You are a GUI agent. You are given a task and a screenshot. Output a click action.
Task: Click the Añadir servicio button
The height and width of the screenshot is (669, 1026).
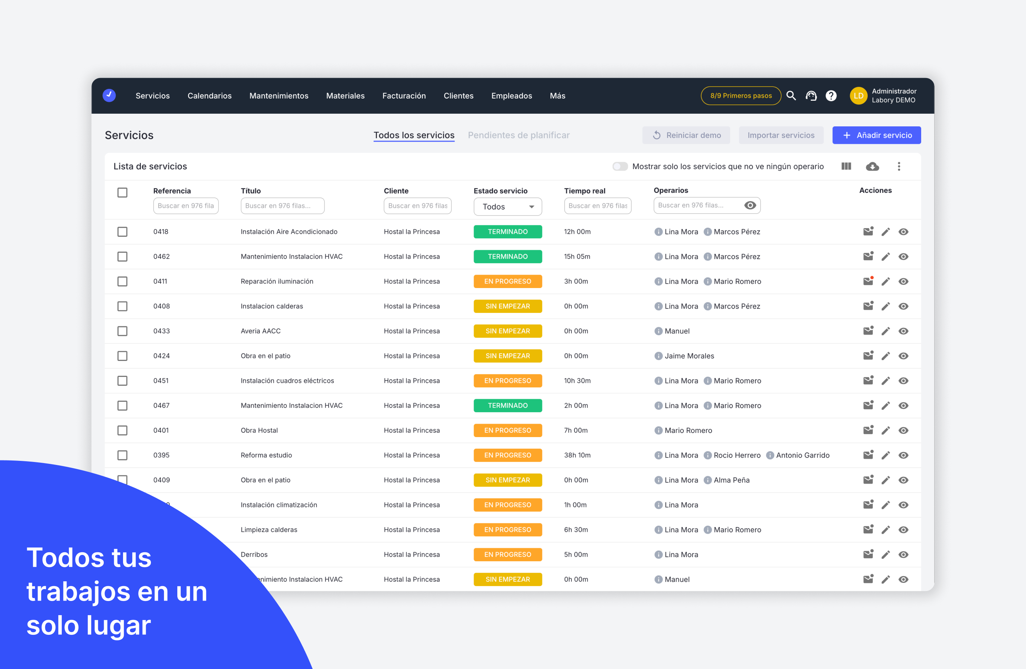[x=877, y=135]
